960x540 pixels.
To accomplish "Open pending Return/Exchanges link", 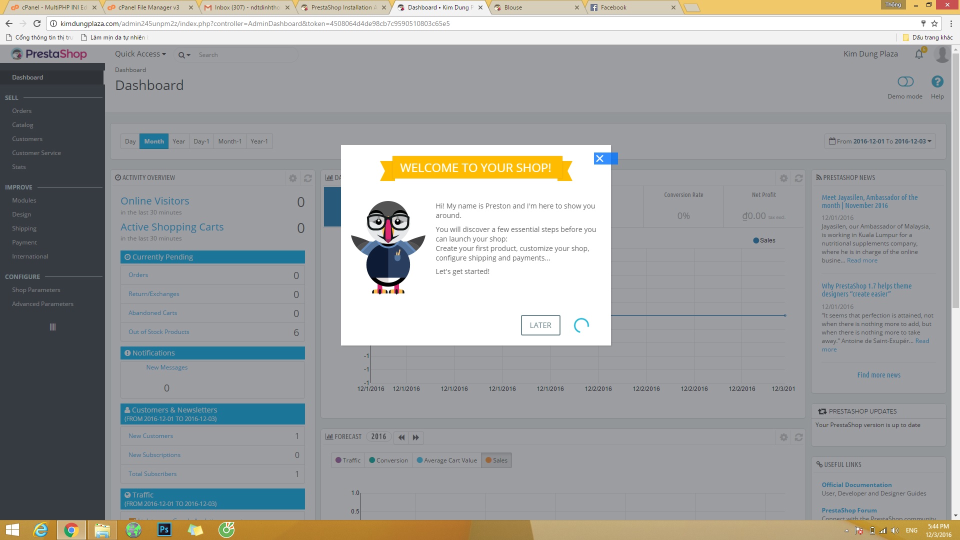I will [x=153, y=294].
